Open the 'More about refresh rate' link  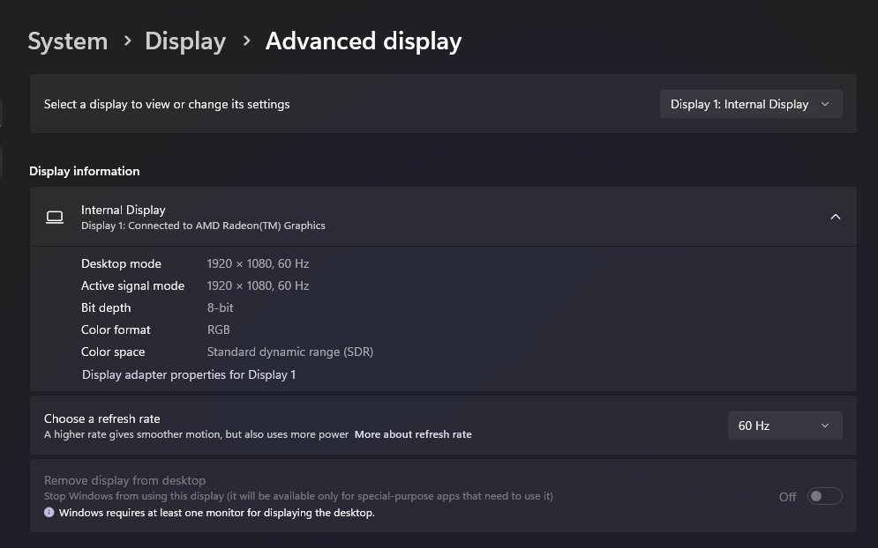(x=413, y=434)
